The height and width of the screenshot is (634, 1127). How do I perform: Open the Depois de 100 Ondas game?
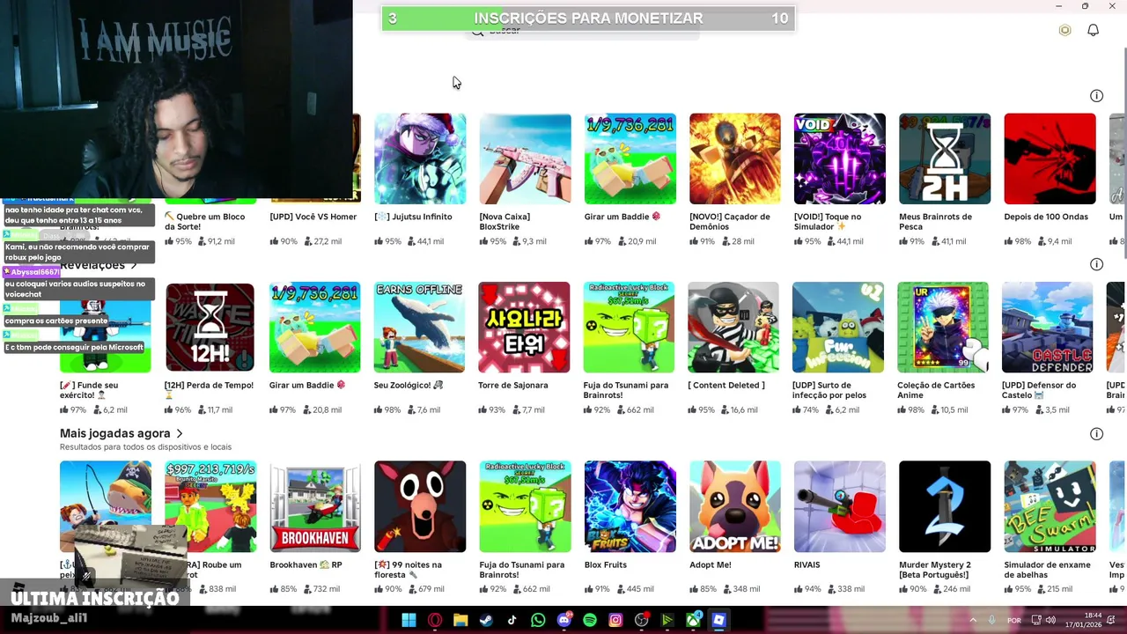(x=1050, y=158)
